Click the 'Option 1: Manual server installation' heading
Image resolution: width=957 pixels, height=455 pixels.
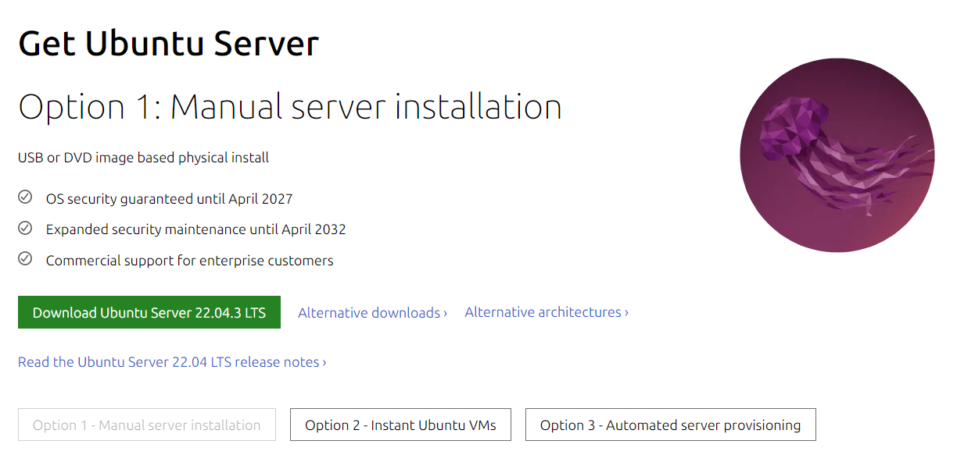click(x=290, y=107)
